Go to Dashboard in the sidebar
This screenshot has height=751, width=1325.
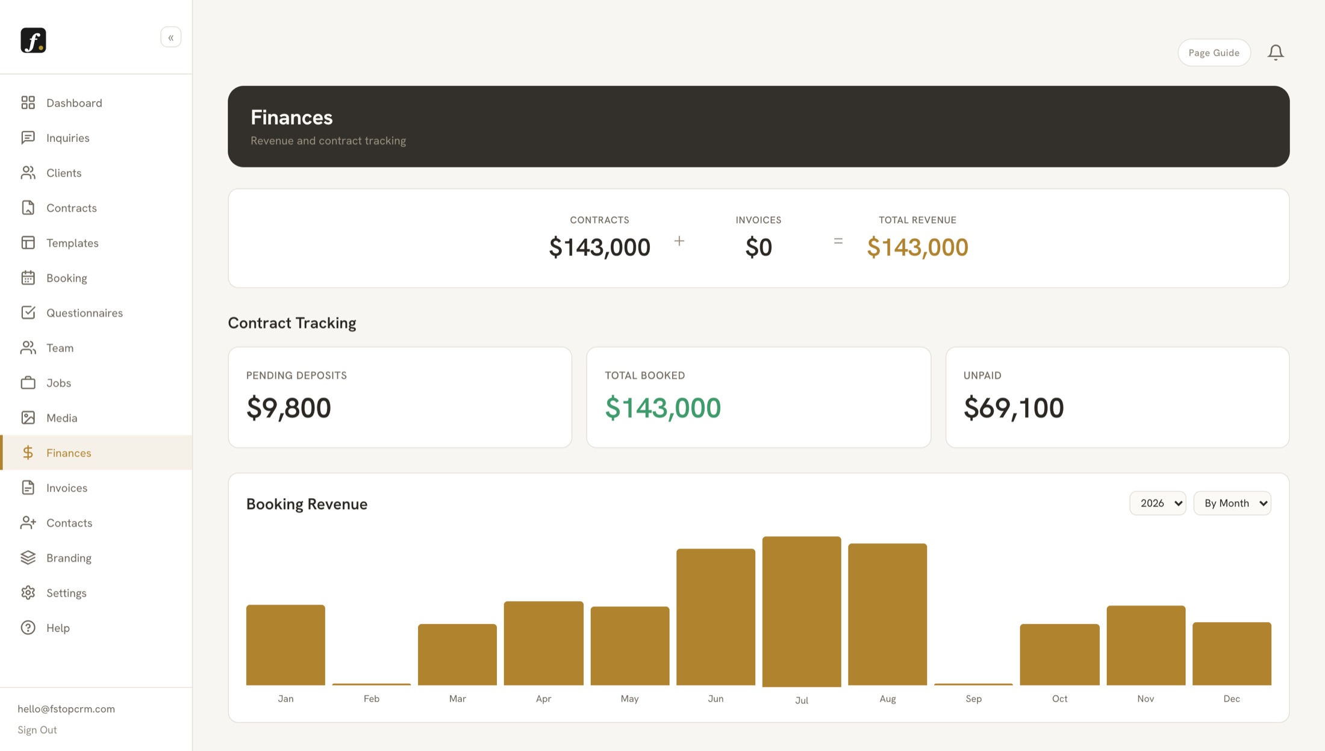pyautogui.click(x=96, y=103)
